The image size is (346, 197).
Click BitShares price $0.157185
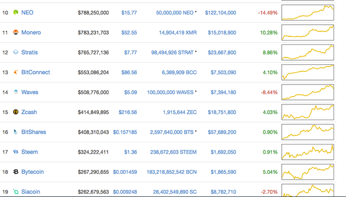[125, 132]
